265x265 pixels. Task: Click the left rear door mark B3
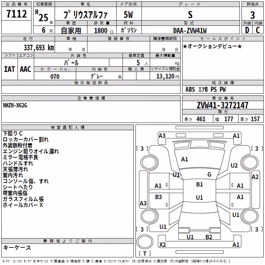tap(159, 197)
